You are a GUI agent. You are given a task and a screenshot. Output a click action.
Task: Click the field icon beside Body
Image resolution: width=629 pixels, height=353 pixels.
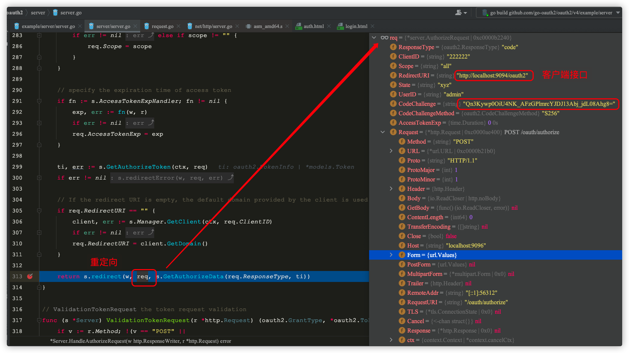(x=402, y=198)
